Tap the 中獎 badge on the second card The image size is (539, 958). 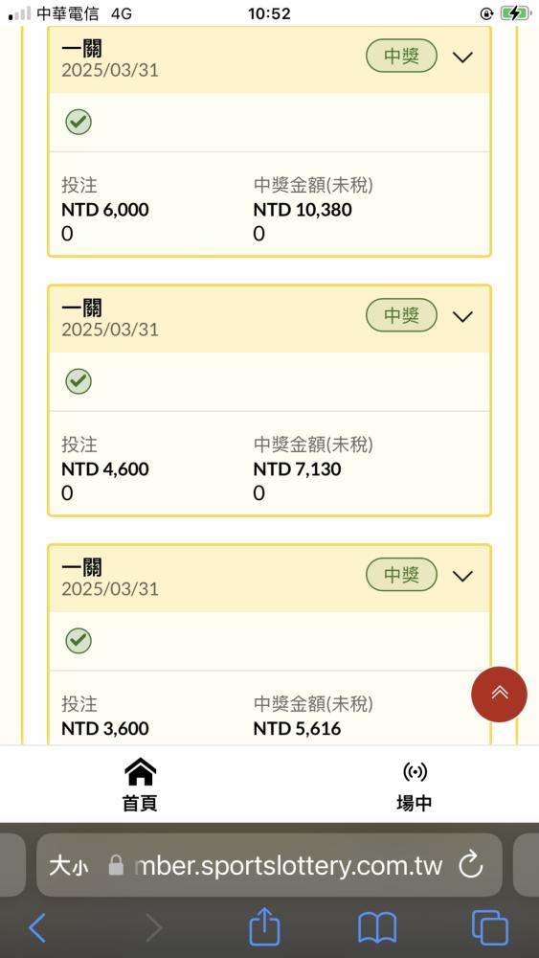click(x=402, y=316)
